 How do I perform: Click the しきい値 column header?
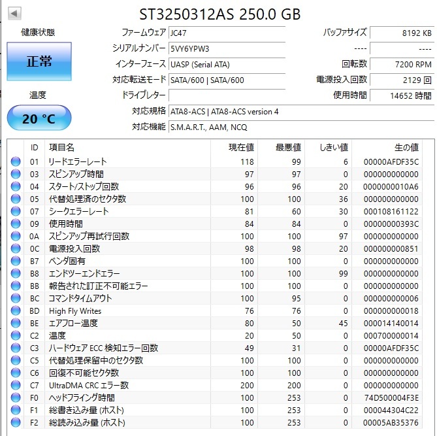(329, 147)
